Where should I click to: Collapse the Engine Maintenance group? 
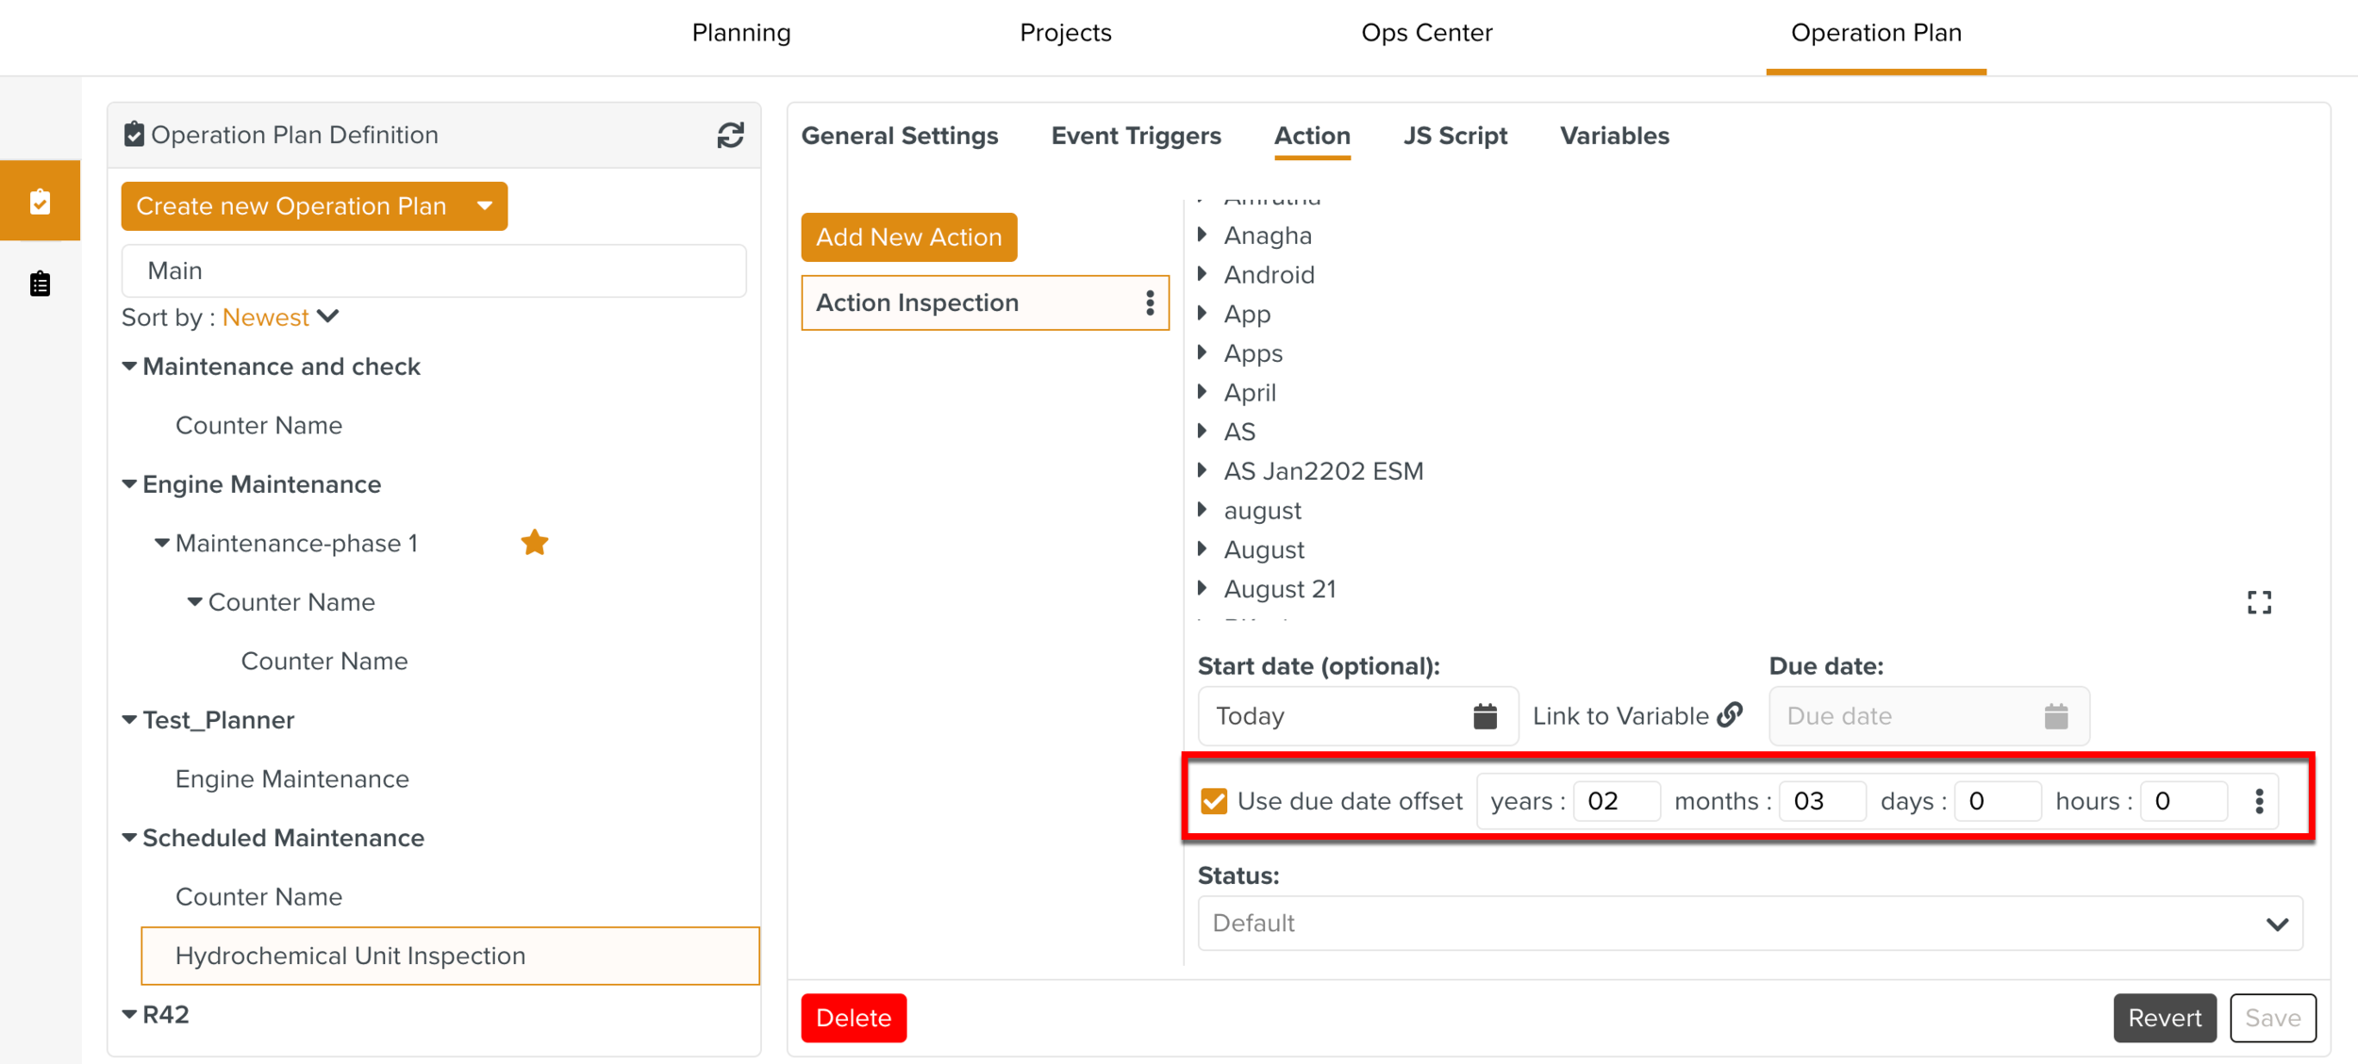click(129, 484)
